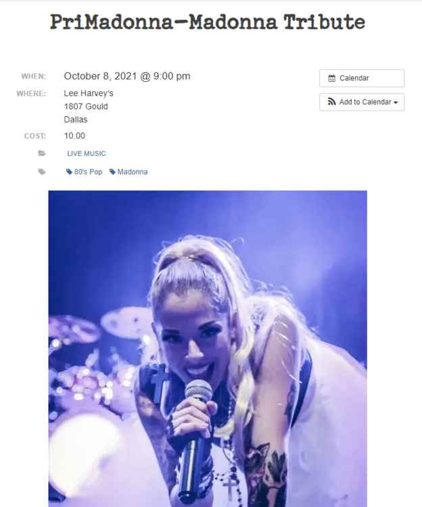The height and width of the screenshot is (507, 422).
Task: Click the tags icon beside 80's Pop
Action: (x=42, y=172)
